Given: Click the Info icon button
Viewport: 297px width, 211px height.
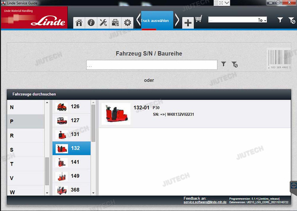Looking at the screenshot, I should (x=91, y=23).
